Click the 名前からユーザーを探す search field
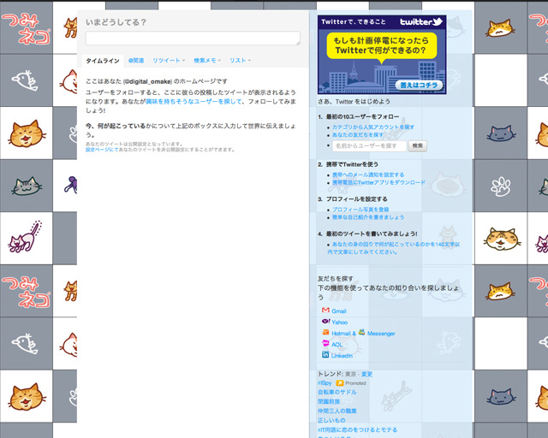 pos(369,146)
